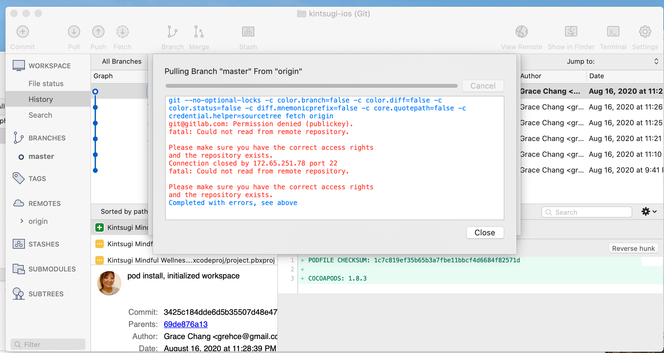The width and height of the screenshot is (664, 353).
Task: Click the sidebar Filter field
Action: pos(48,345)
